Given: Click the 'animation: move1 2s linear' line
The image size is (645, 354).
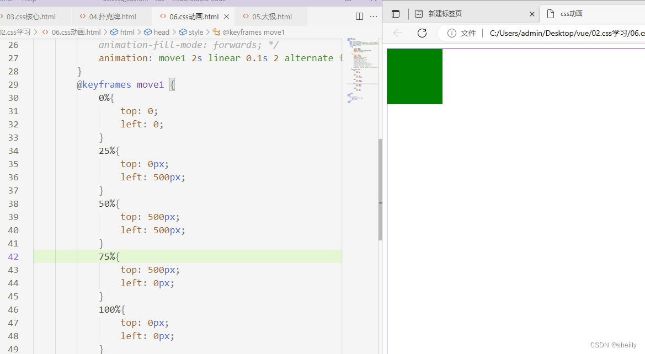Looking at the screenshot, I should coord(221,58).
